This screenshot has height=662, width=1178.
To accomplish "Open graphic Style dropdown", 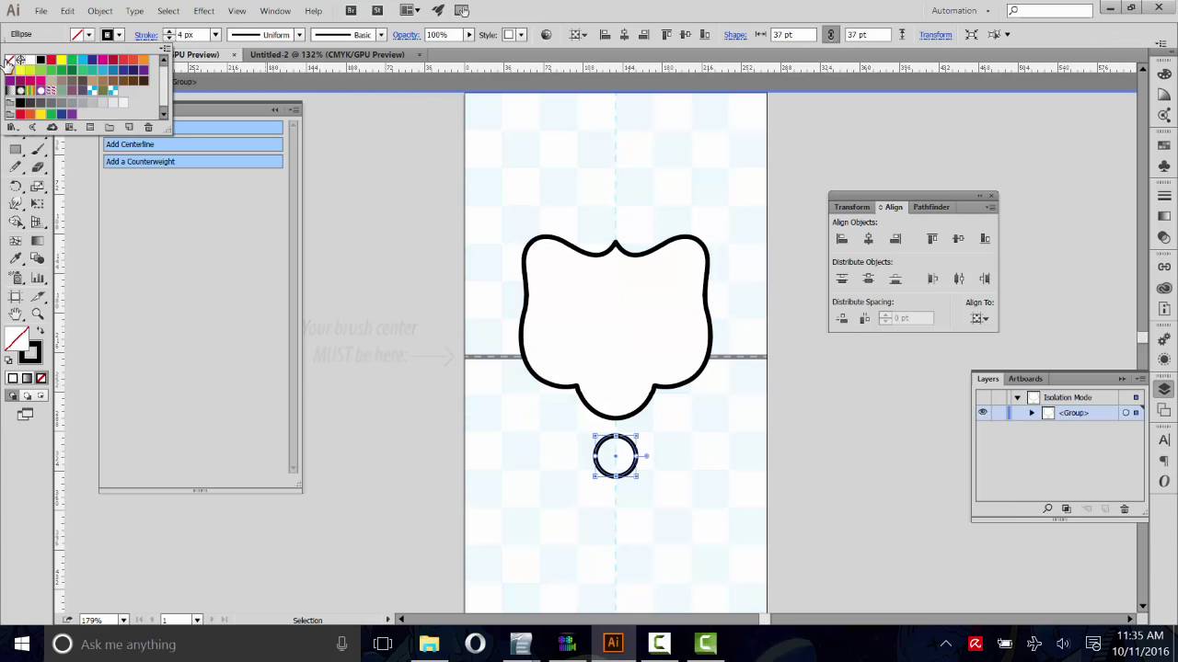I will tap(521, 34).
